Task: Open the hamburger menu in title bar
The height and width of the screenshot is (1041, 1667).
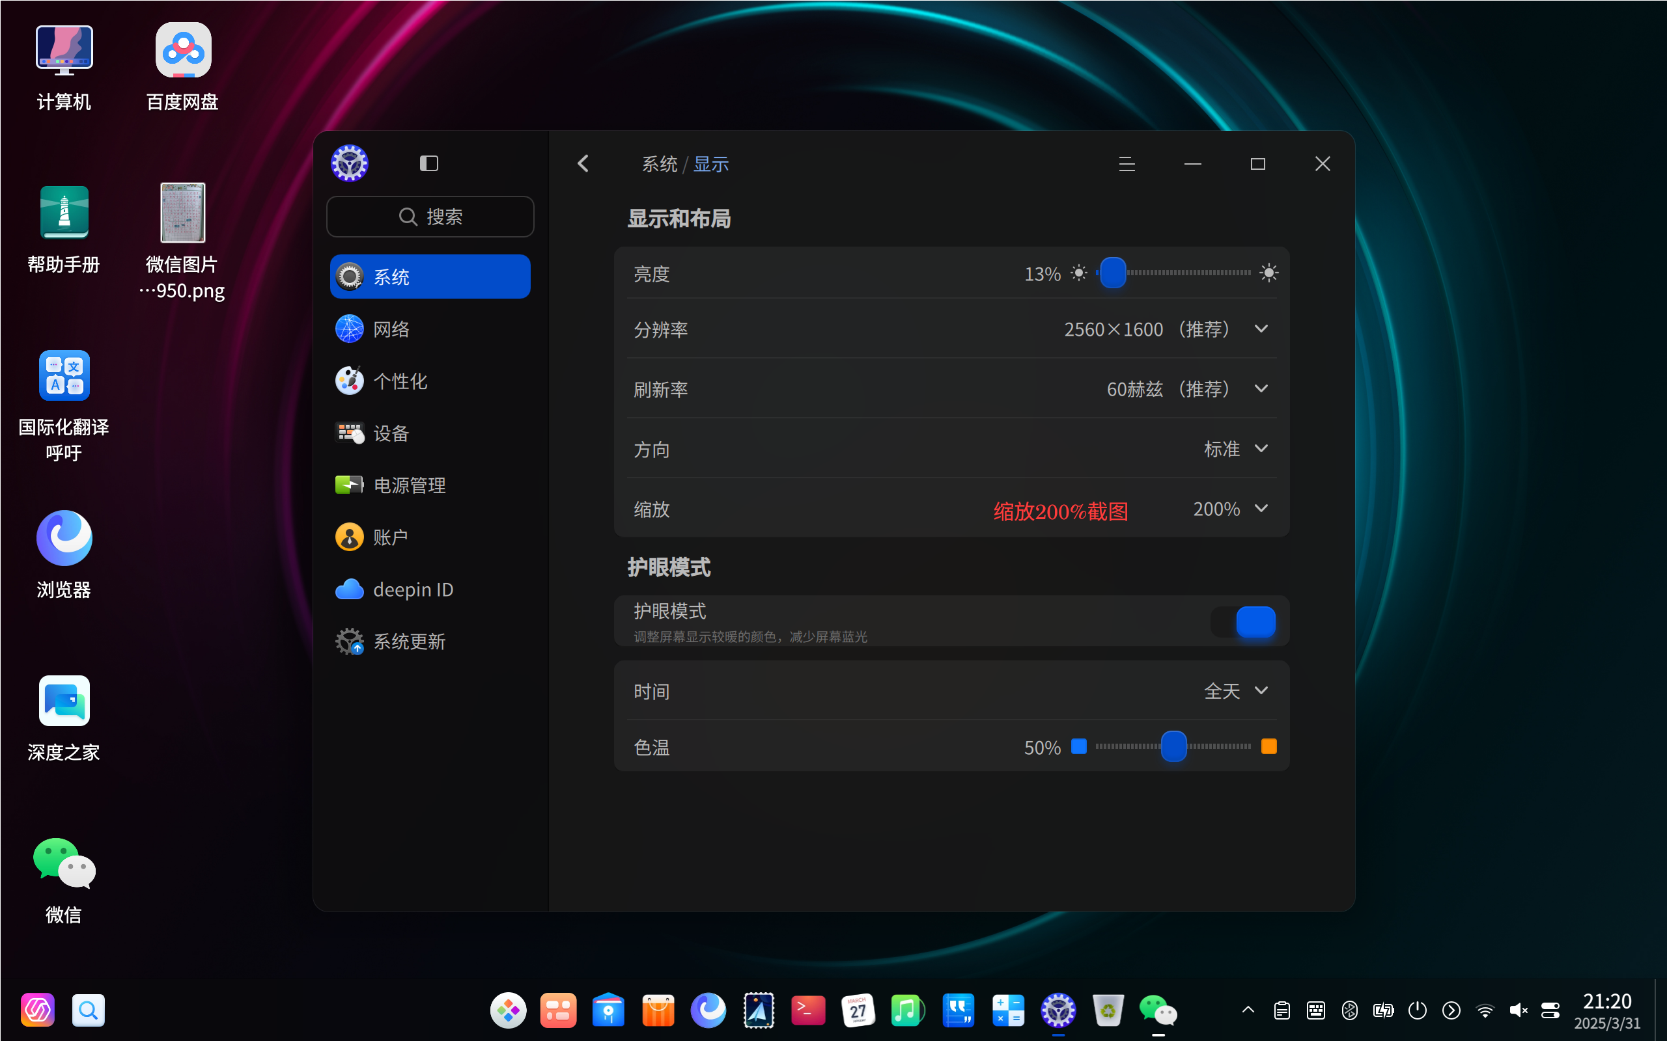Action: coord(1127,164)
